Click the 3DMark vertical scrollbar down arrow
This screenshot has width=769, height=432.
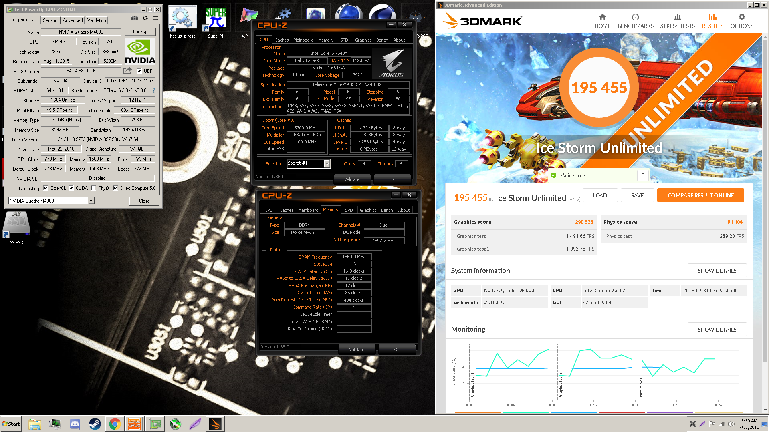pos(765,410)
